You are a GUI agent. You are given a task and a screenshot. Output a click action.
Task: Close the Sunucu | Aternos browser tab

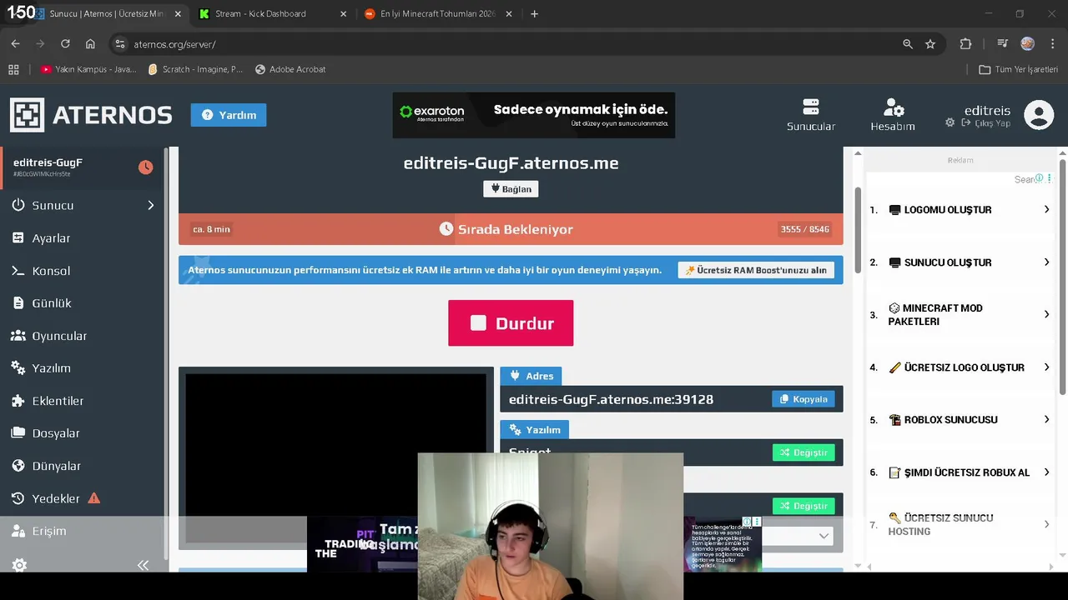(178, 13)
